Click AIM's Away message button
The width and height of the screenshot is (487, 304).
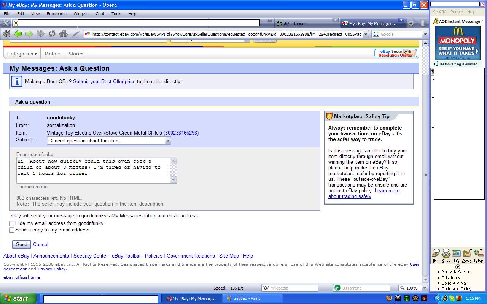[x=467, y=255]
